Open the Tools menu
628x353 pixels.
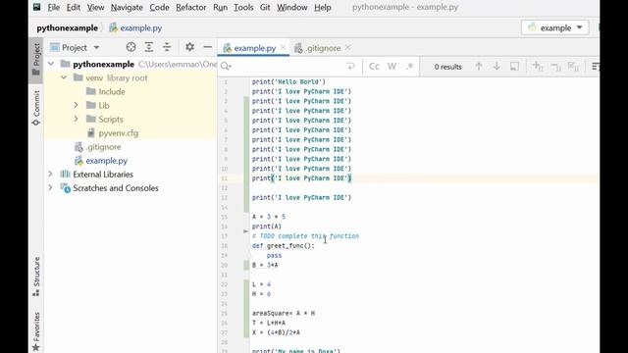pos(243,7)
